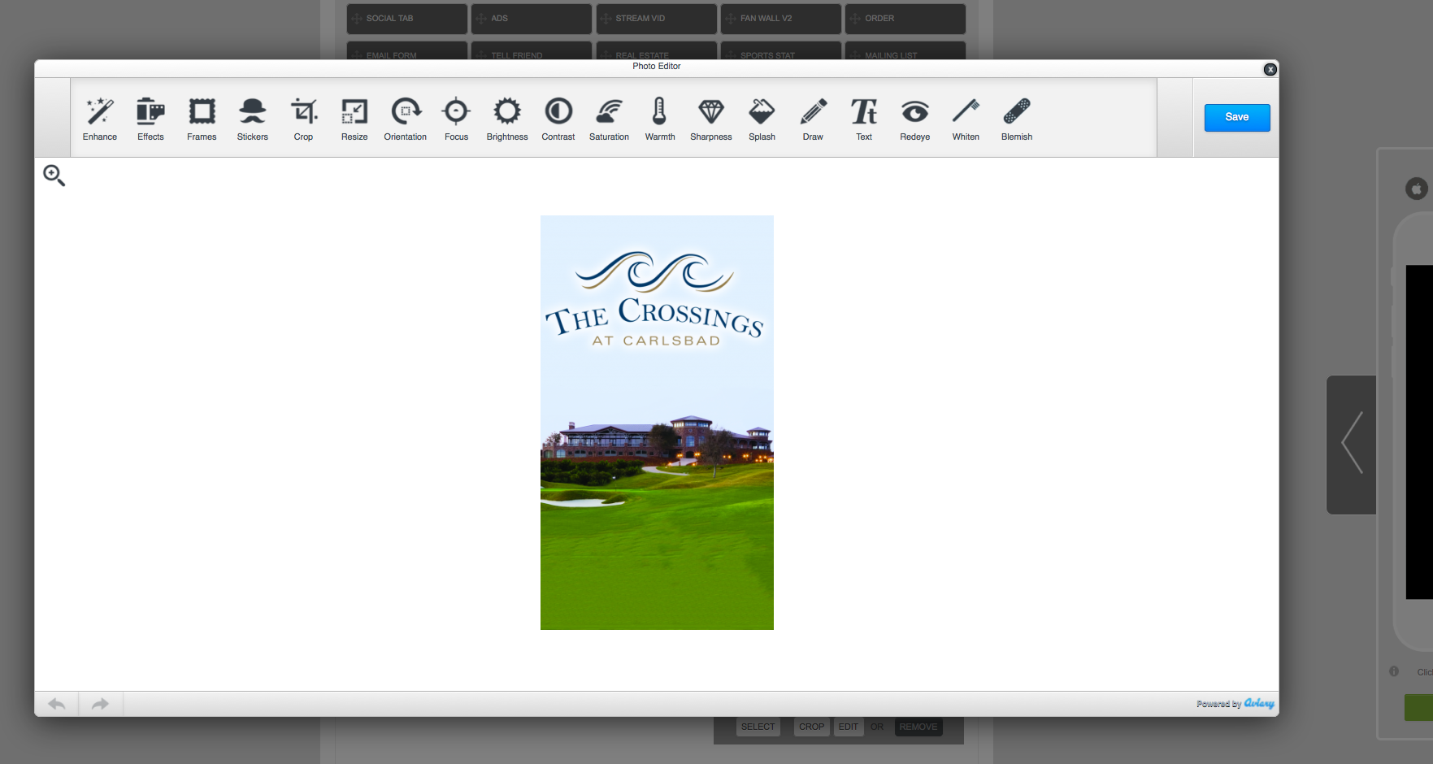Open the Resize tool
Screen dimensions: 1433x764
(x=354, y=118)
